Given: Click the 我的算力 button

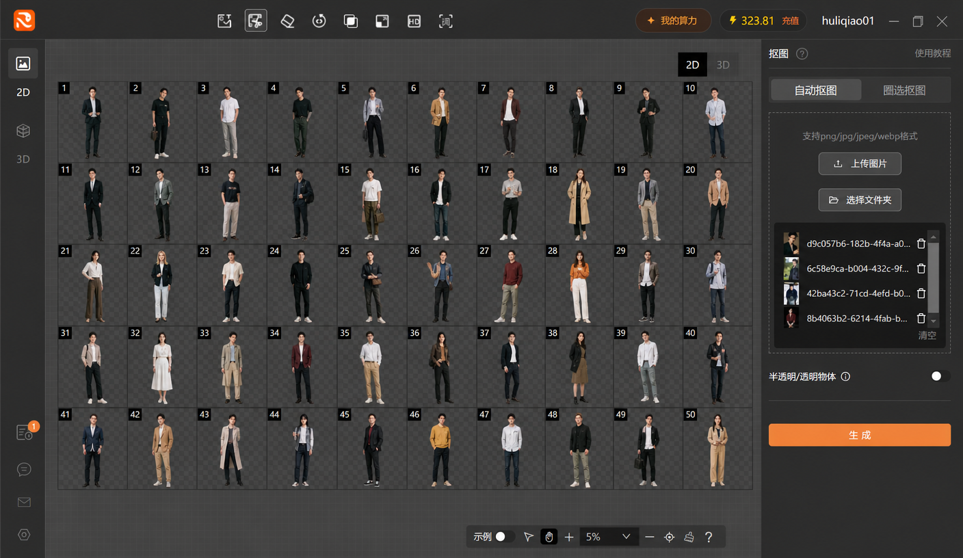Looking at the screenshot, I should tap(673, 21).
